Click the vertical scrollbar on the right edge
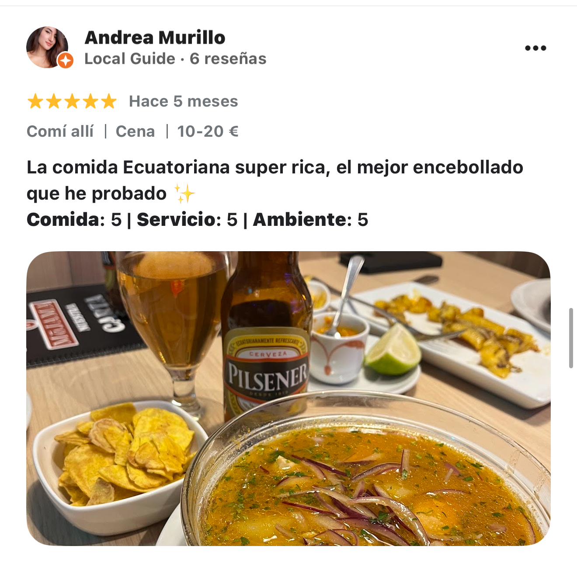The image size is (577, 567). point(571,338)
